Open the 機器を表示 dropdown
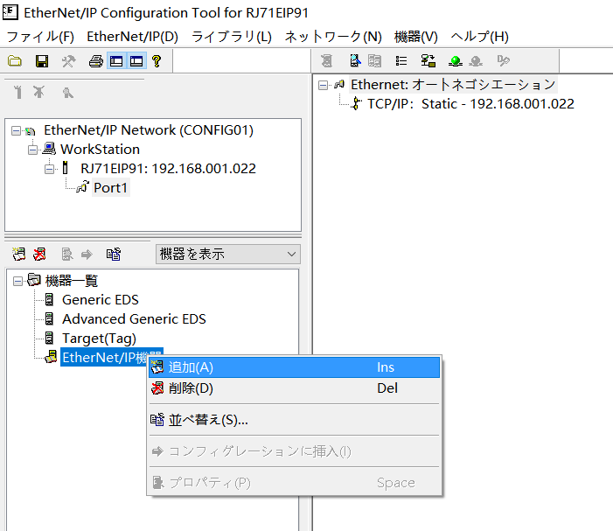This screenshot has height=531, width=613. click(228, 255)
